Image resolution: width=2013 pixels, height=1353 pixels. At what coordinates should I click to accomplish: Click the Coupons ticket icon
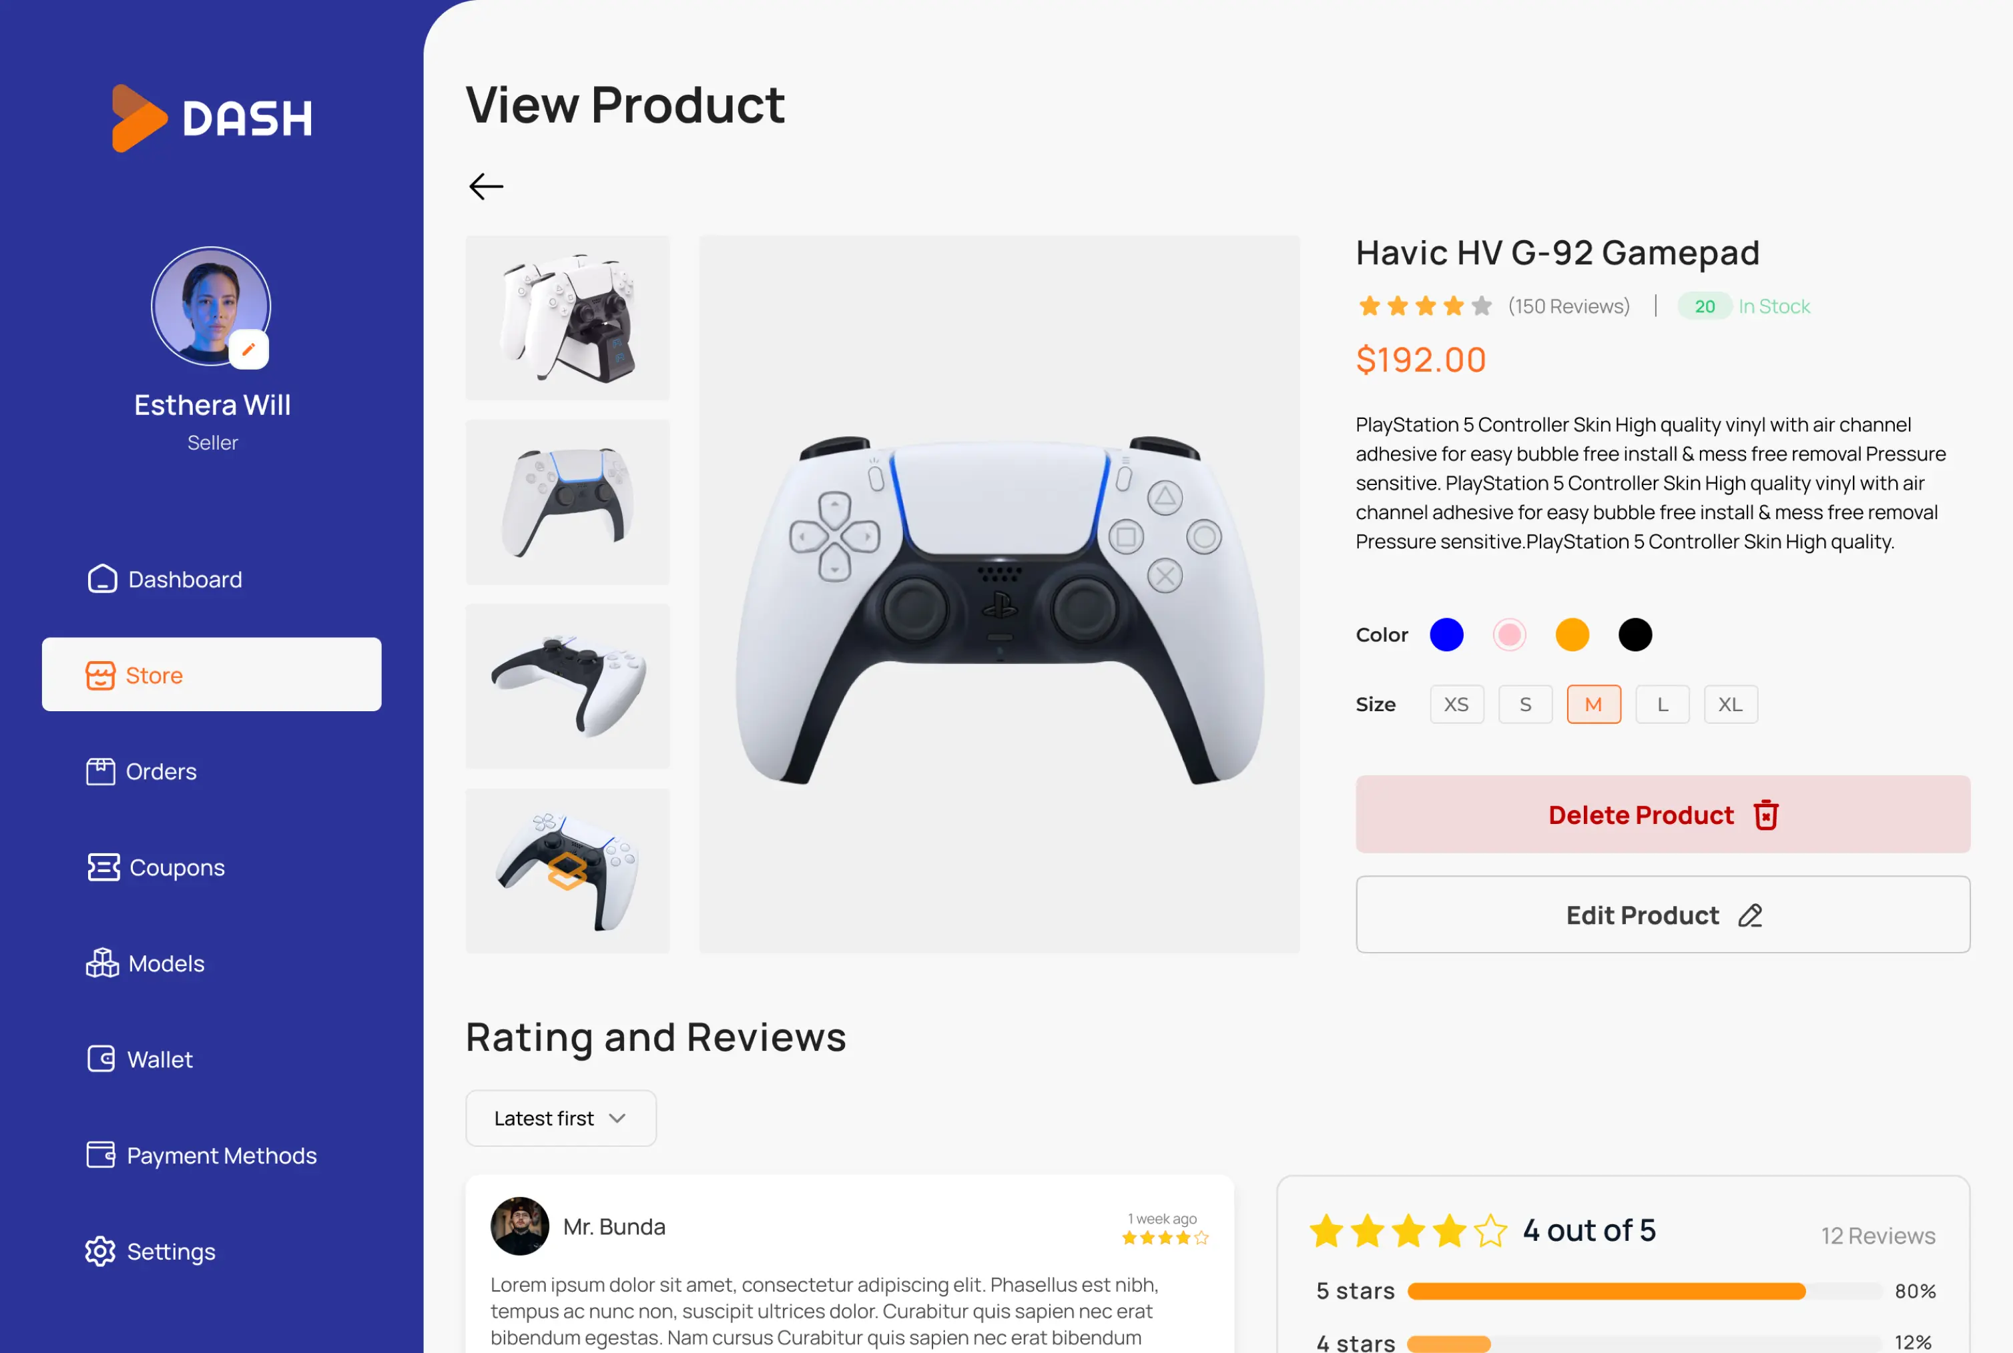[103, 867]
